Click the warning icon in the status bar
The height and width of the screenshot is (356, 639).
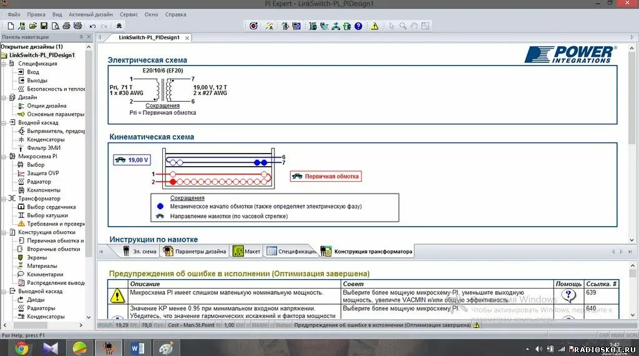(x=476, y=325)
